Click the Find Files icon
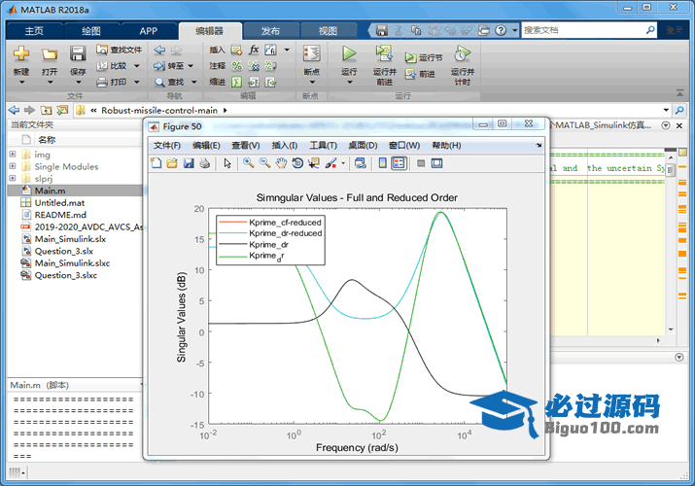This screenshot has height=486, width=695. point(102,50)
